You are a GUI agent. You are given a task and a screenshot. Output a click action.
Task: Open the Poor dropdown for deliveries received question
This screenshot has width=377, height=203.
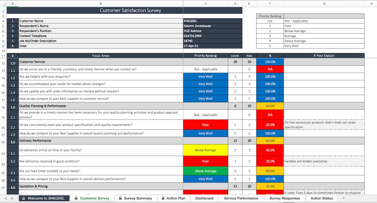(x=205, y=161)
